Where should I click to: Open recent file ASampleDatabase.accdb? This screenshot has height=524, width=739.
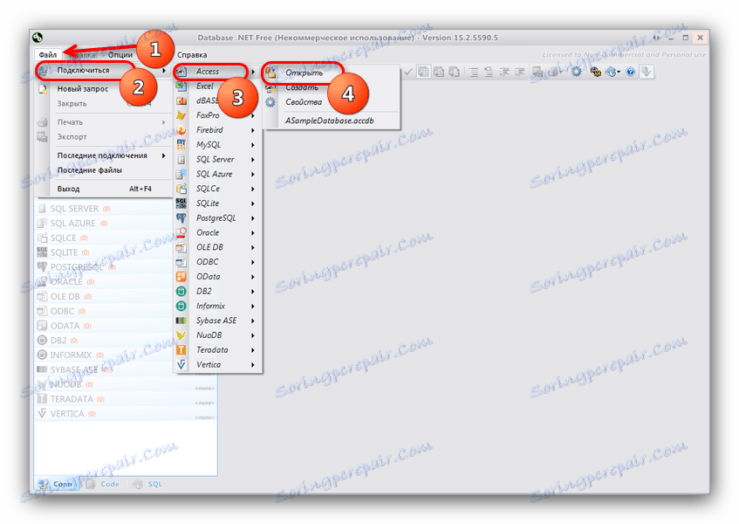[332, 121]
